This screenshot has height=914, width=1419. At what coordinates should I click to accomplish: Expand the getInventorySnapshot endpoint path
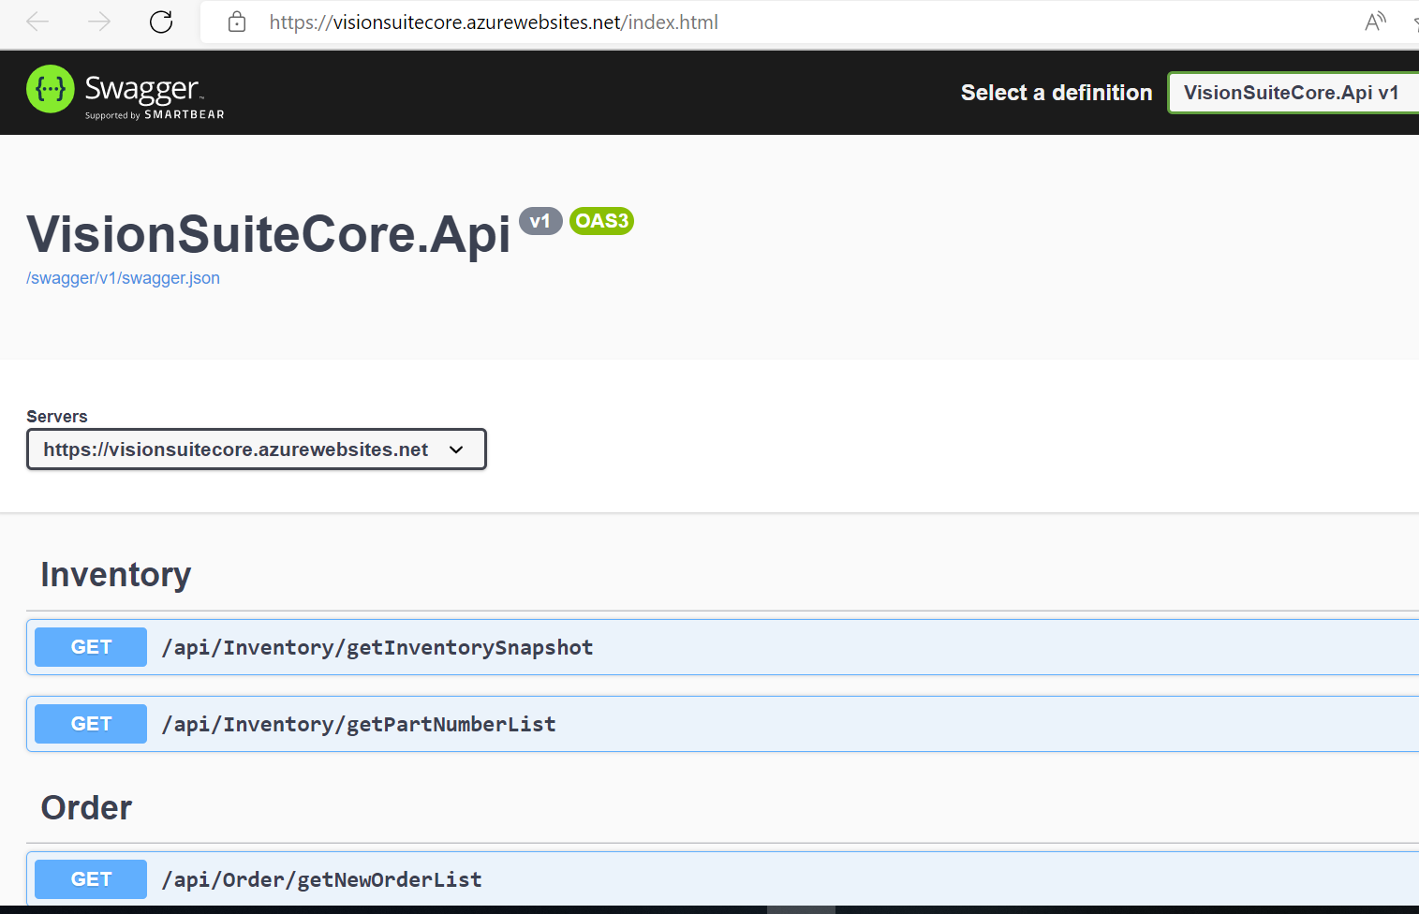pyautogui.click(x=377, y=647)
